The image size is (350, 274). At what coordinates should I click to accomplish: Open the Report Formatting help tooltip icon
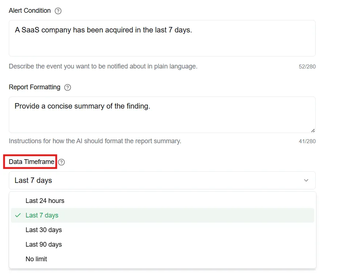(68, 87)
